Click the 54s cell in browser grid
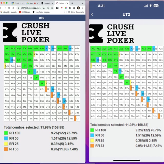Screen dimensions: 164x164 (x=65, y=101)
